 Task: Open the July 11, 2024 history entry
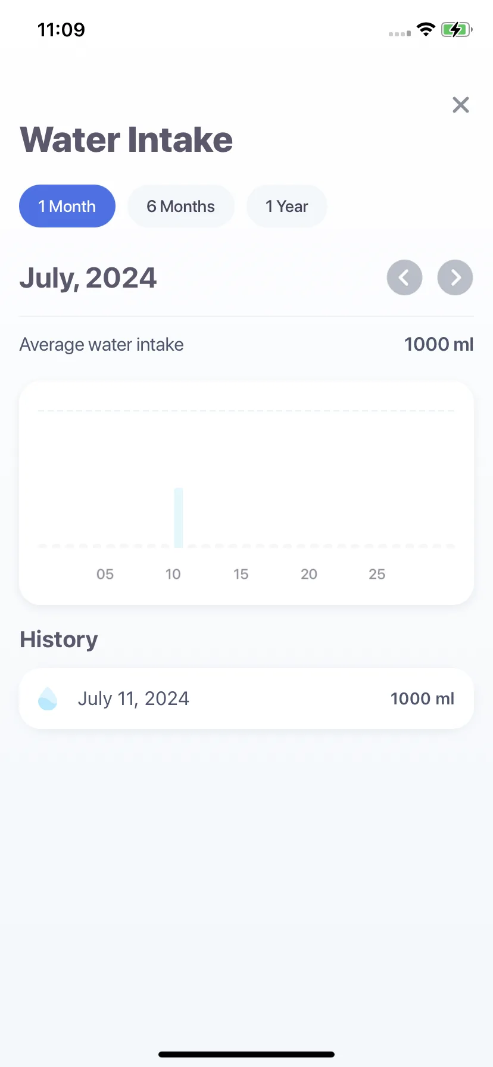tap(246, 698)
